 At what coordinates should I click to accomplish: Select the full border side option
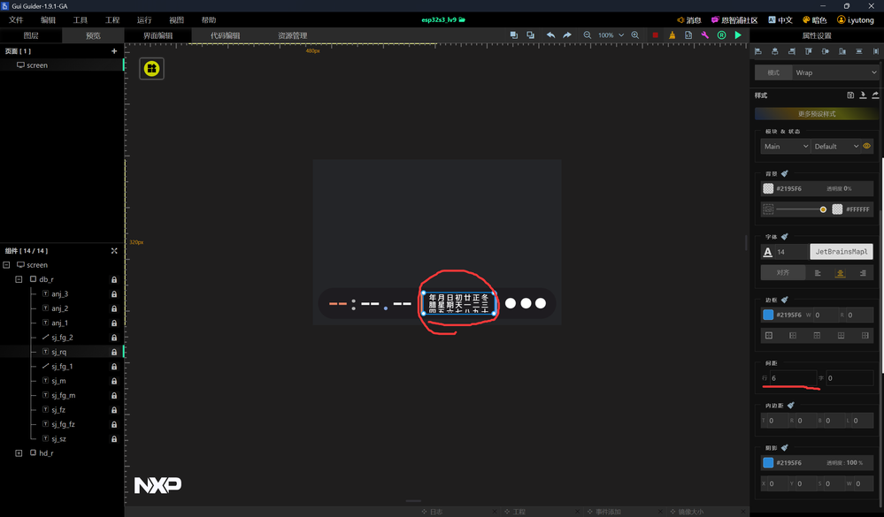click(768, 335)
